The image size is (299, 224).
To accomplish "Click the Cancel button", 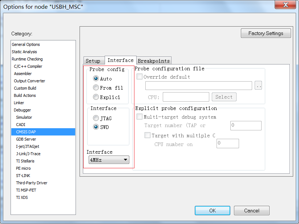I will pos(251,211).
